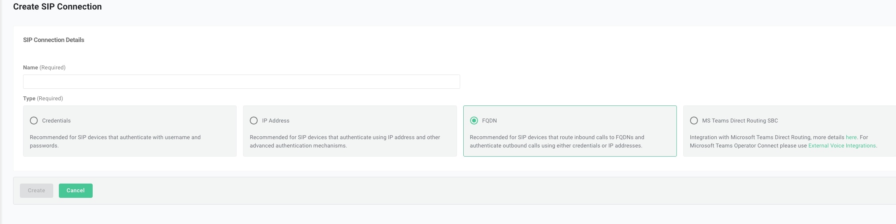Screen dimensions: 896x224
Task: Click the 'Create SIP Connection' page title
Action: click(x=57, y=7)
